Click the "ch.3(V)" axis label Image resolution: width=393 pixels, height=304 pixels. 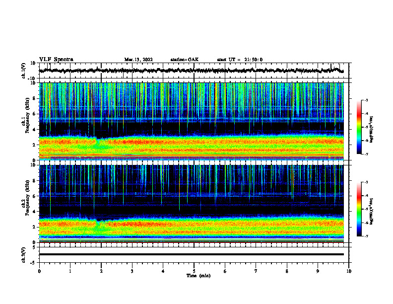coord(24,255)
